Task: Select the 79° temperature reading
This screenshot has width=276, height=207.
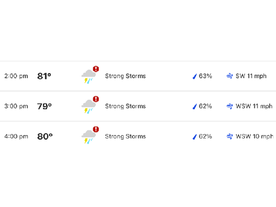Action: (x=44, y=106)
